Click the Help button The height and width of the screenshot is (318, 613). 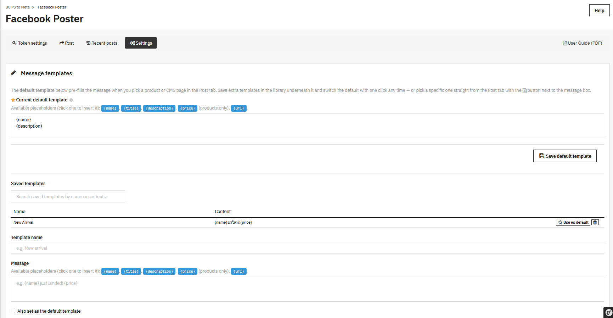tap(599, 10)
